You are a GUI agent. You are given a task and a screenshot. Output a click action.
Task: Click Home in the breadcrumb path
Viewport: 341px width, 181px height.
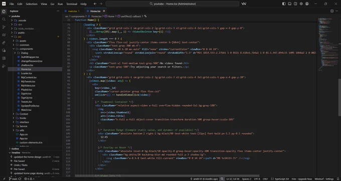111,16
